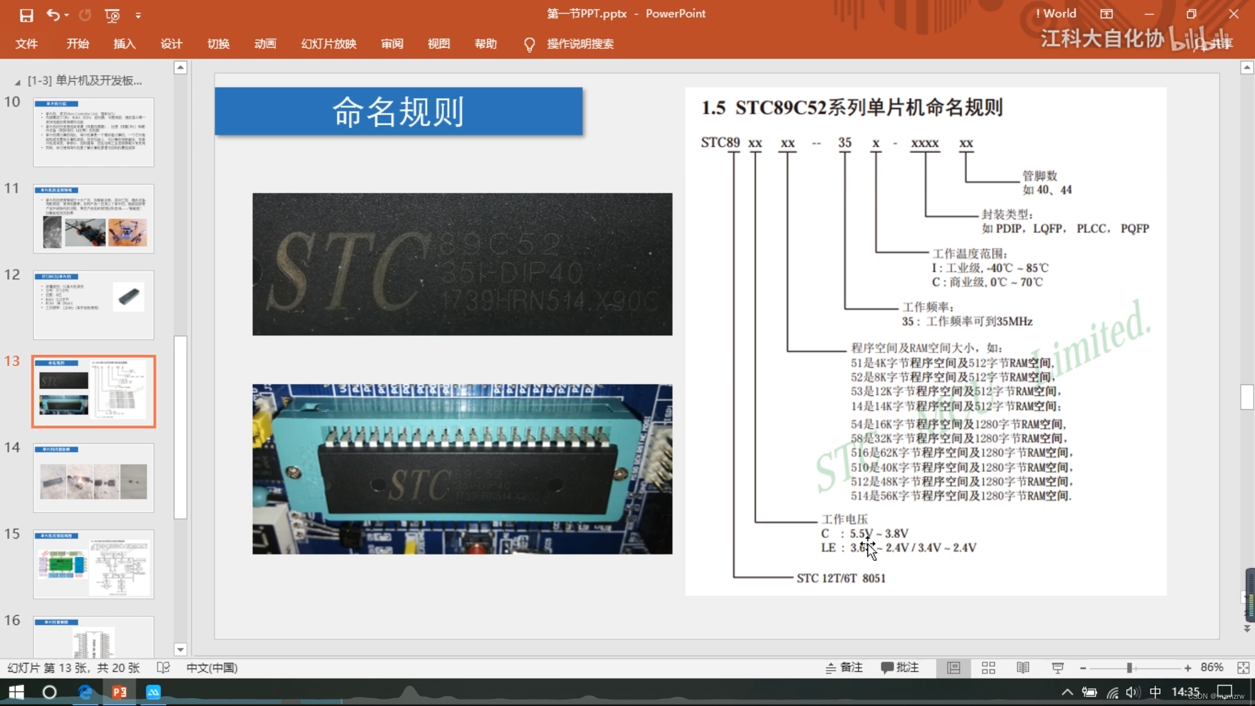Switch to the 切换 ribbon tab

[x=218, y=44]
